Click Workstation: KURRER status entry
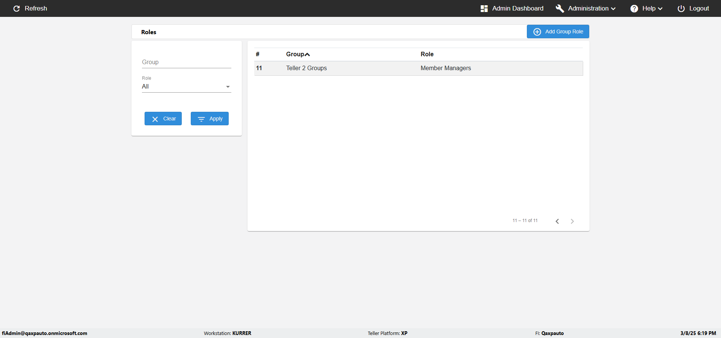The width and height of the screenshot is (721, 338). [x=228, y=333]
